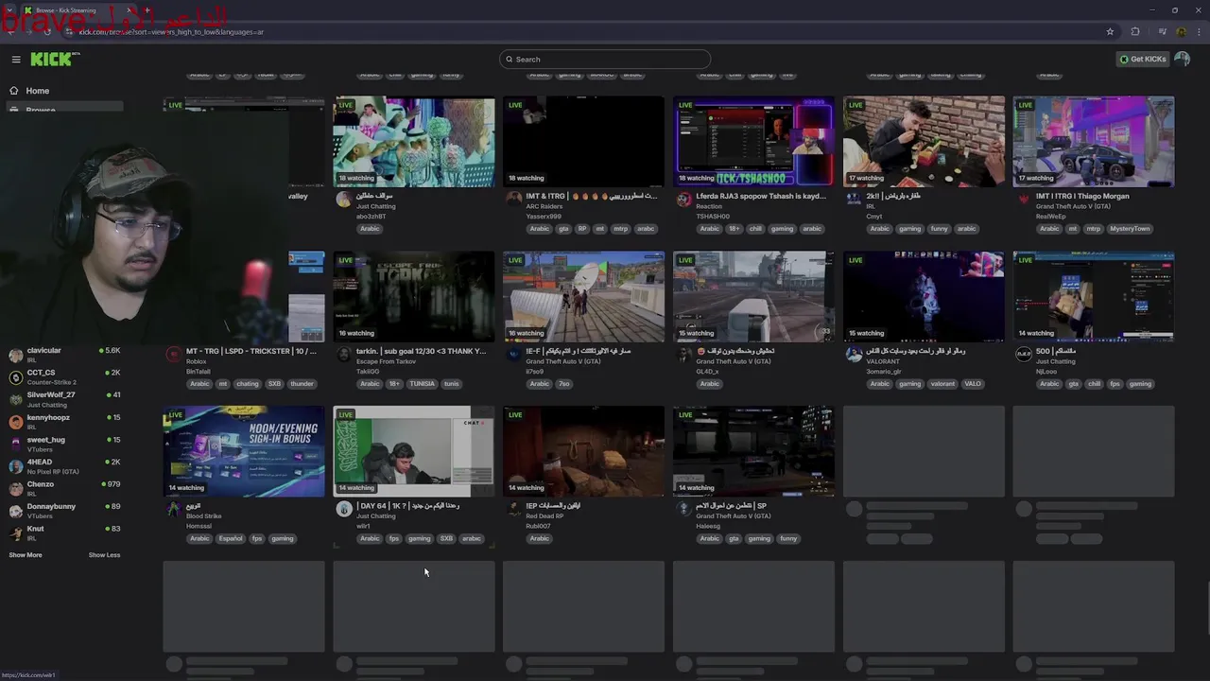Screen dimensions: 1210x681
Task: Expand the tab search dropdown
Action: click(x=9, y=10)
